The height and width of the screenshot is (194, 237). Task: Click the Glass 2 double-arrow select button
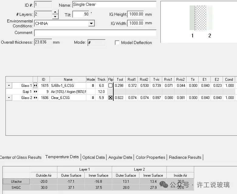(x=35, y=98)
